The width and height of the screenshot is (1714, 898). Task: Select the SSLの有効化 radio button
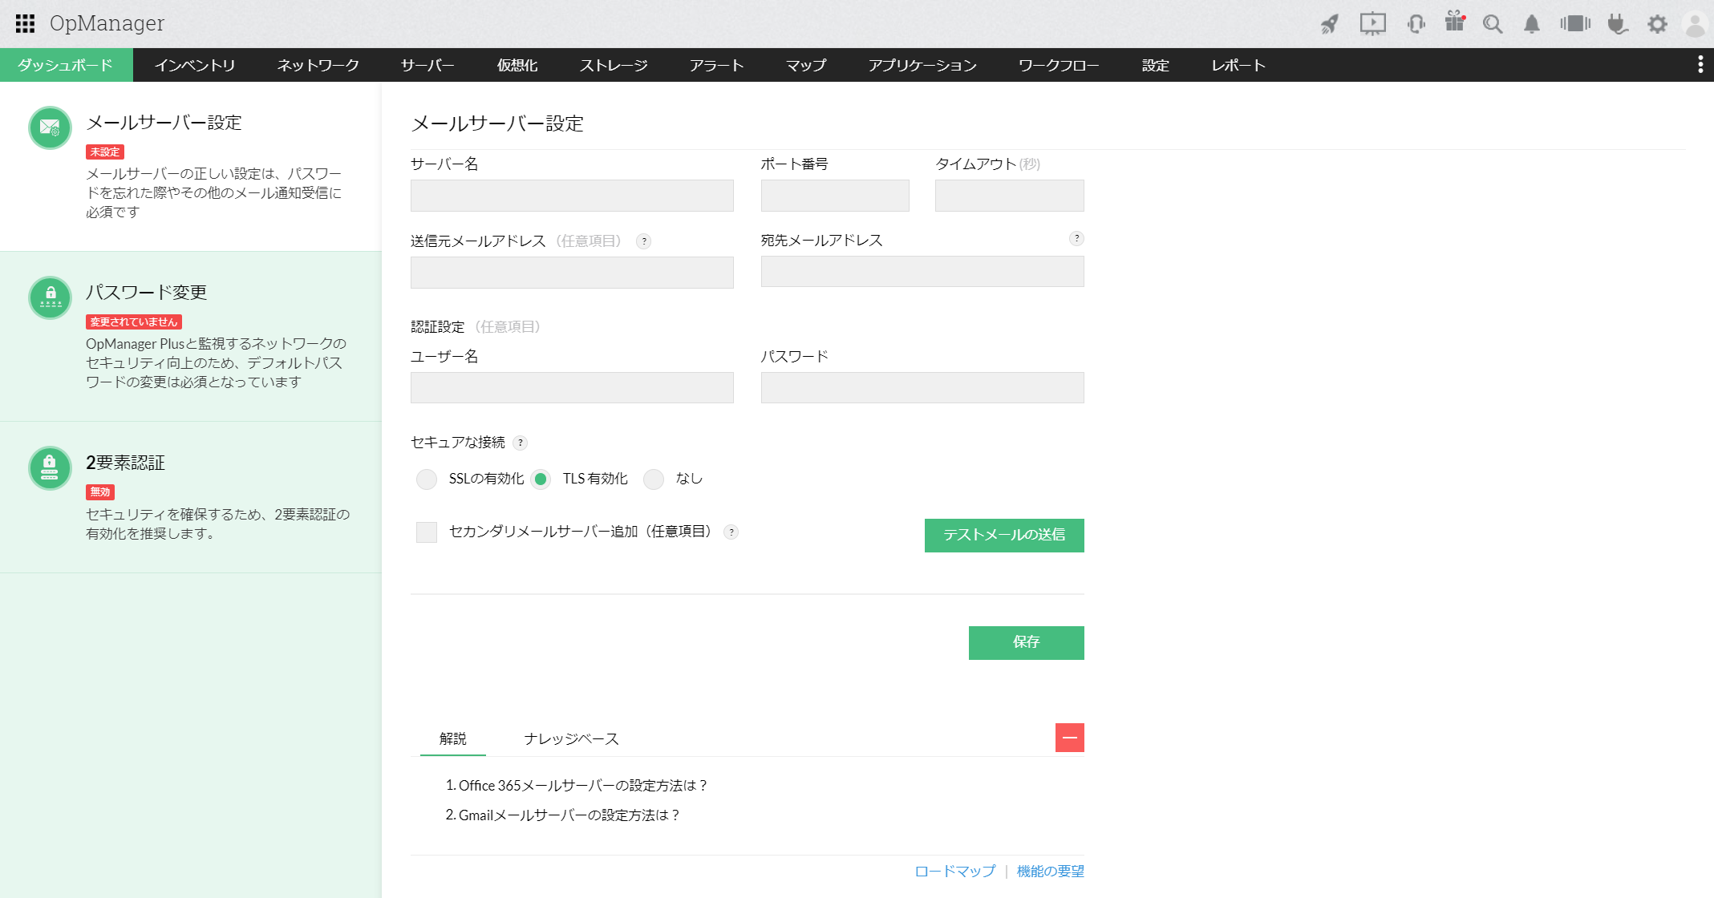[427, 479]
